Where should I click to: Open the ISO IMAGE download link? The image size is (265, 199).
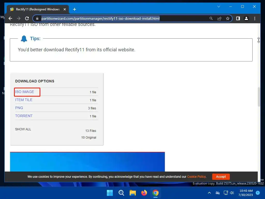[25, 92]
